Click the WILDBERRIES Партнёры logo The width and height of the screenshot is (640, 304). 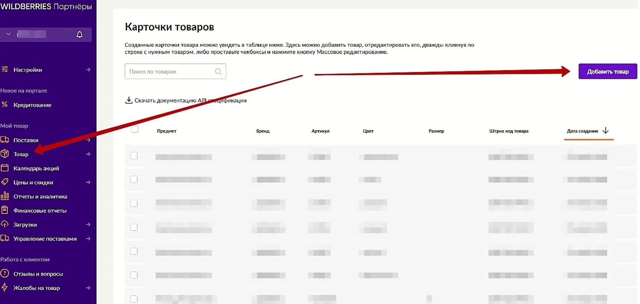tap(46, 6)
